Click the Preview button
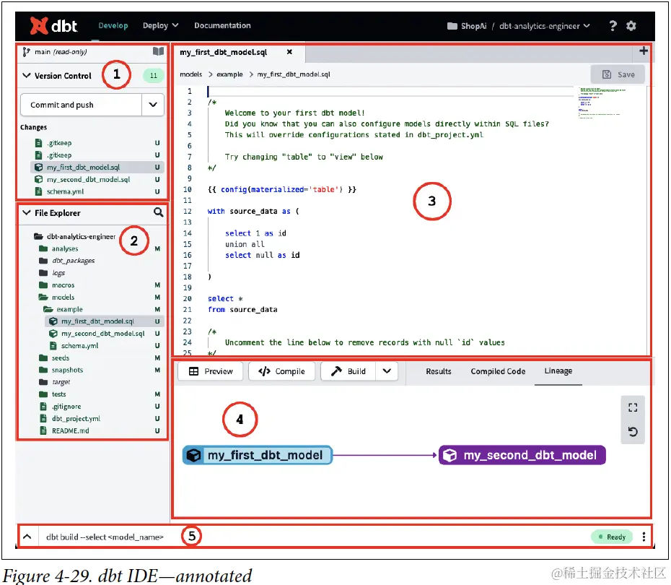Image resolution: width=671 pixels, height=585 pixels. 211,371
